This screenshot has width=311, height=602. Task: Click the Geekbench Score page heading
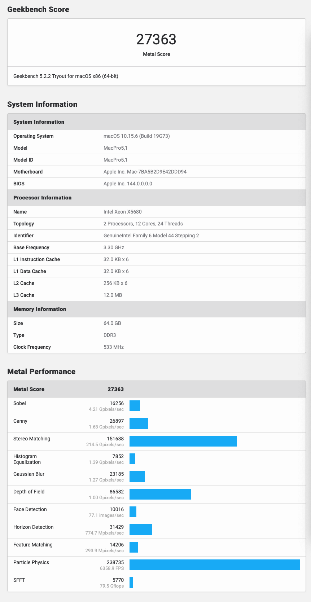pos(38,9)
